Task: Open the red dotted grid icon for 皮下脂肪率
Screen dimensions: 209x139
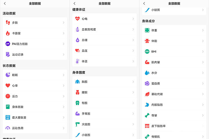Action: click(x=147, y=126)
